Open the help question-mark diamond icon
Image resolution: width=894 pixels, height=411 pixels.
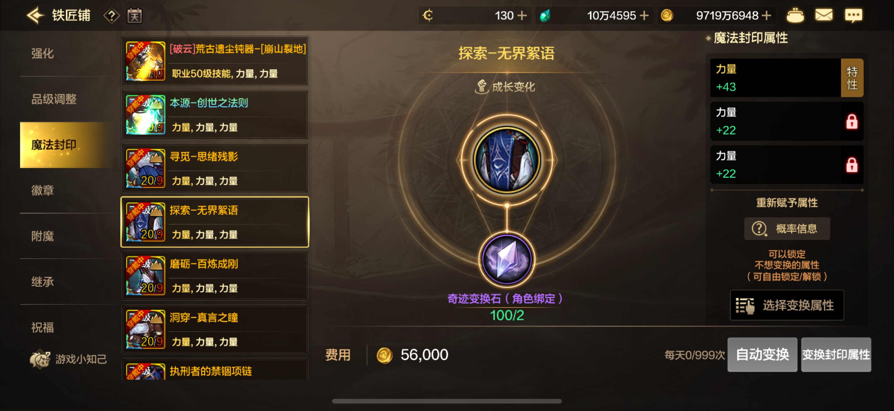tap(111, 16)
